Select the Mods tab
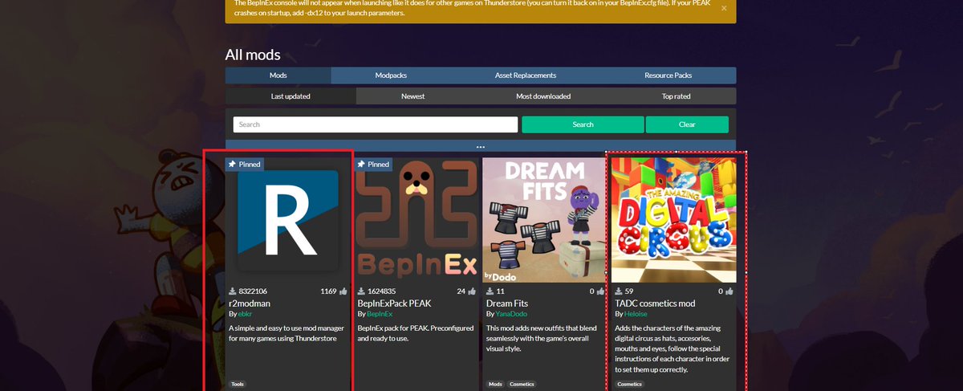Viewport: 963px width, 391px height. [278, 75]
